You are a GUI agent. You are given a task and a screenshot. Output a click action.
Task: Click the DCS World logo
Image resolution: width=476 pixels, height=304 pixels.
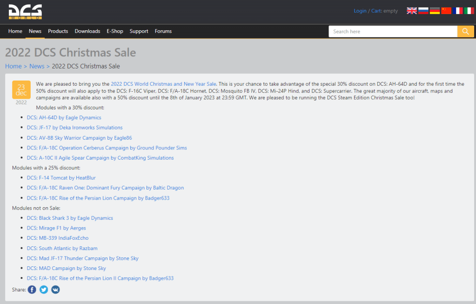coord(25,12)
